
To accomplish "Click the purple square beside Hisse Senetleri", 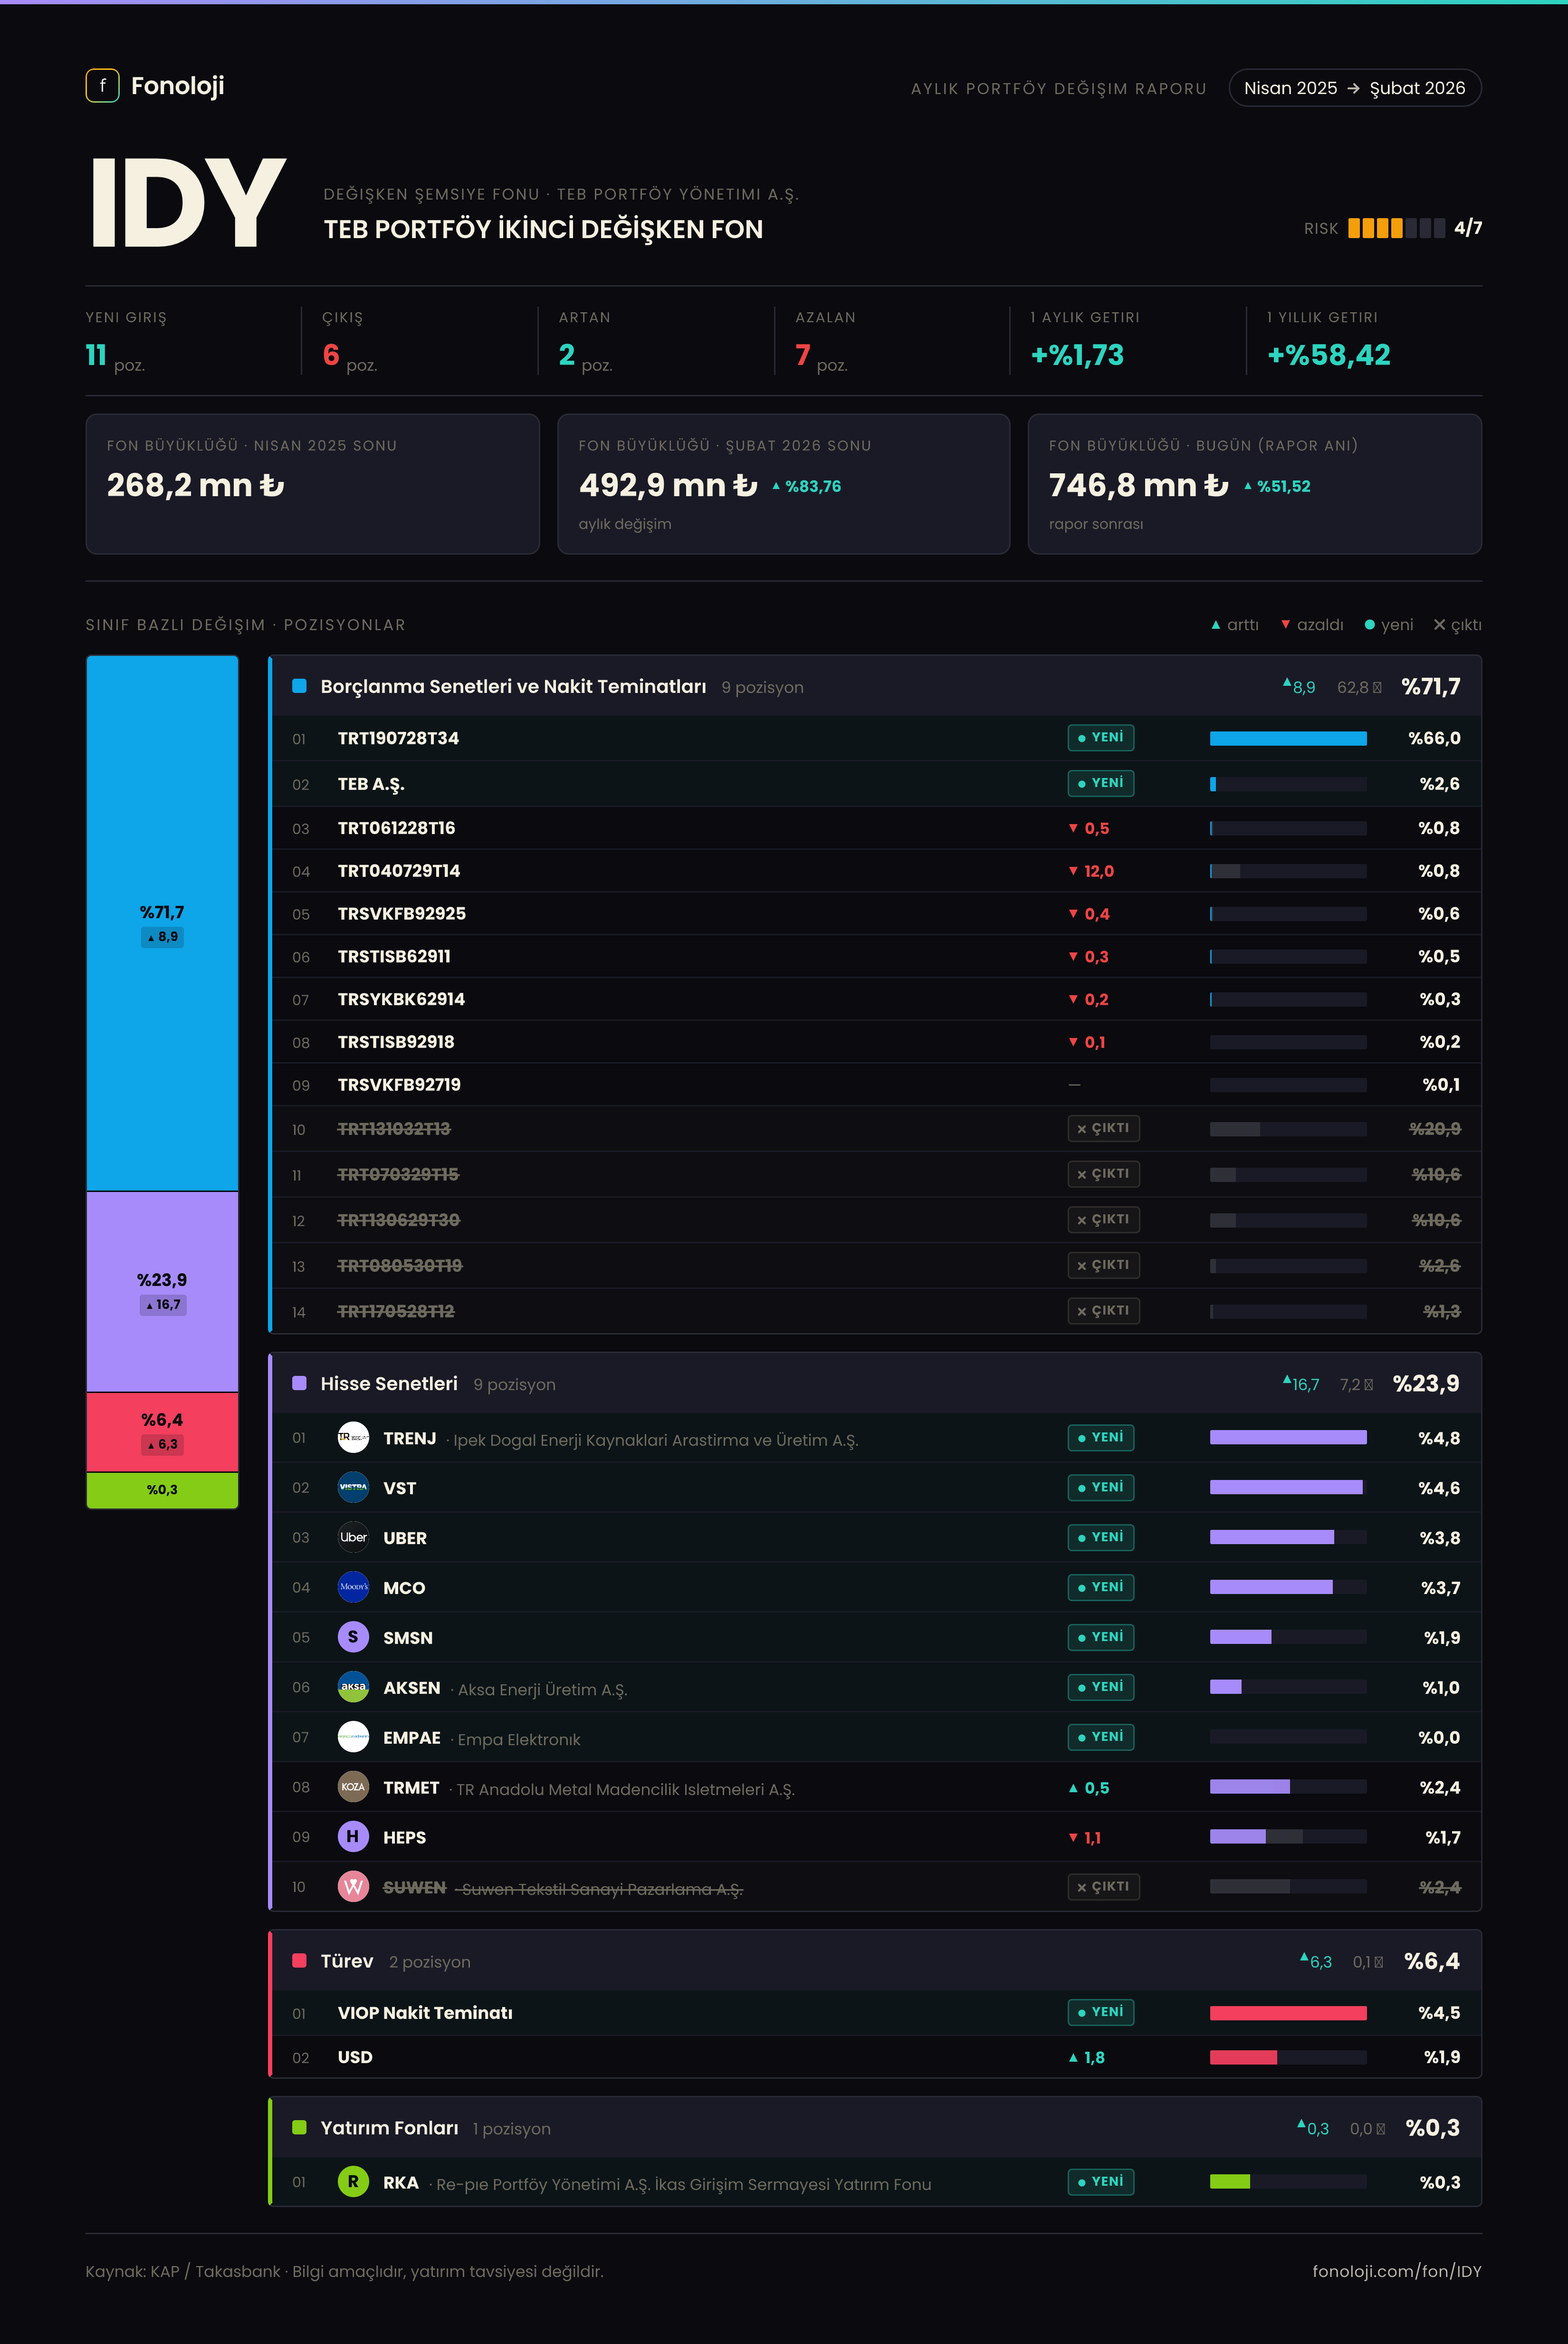I will (x=299, y=1383).
